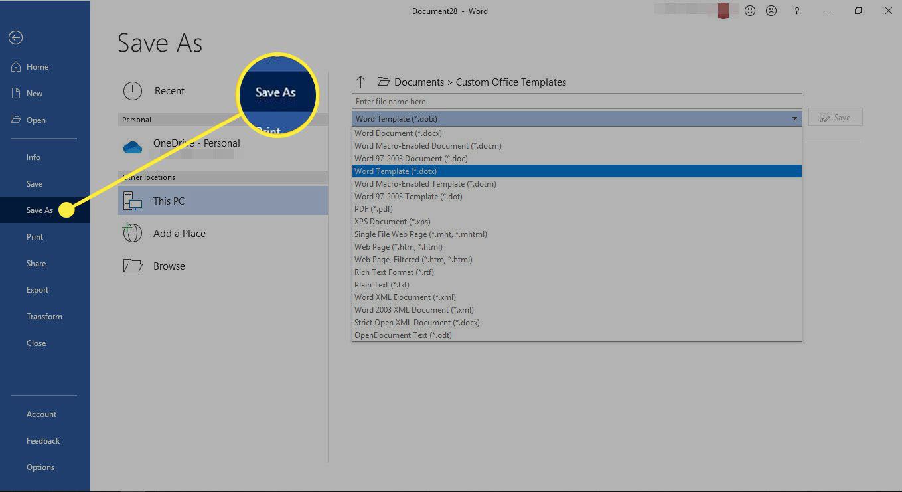Go to the Export page
902x492 pixels.
[x=45, y=290]
